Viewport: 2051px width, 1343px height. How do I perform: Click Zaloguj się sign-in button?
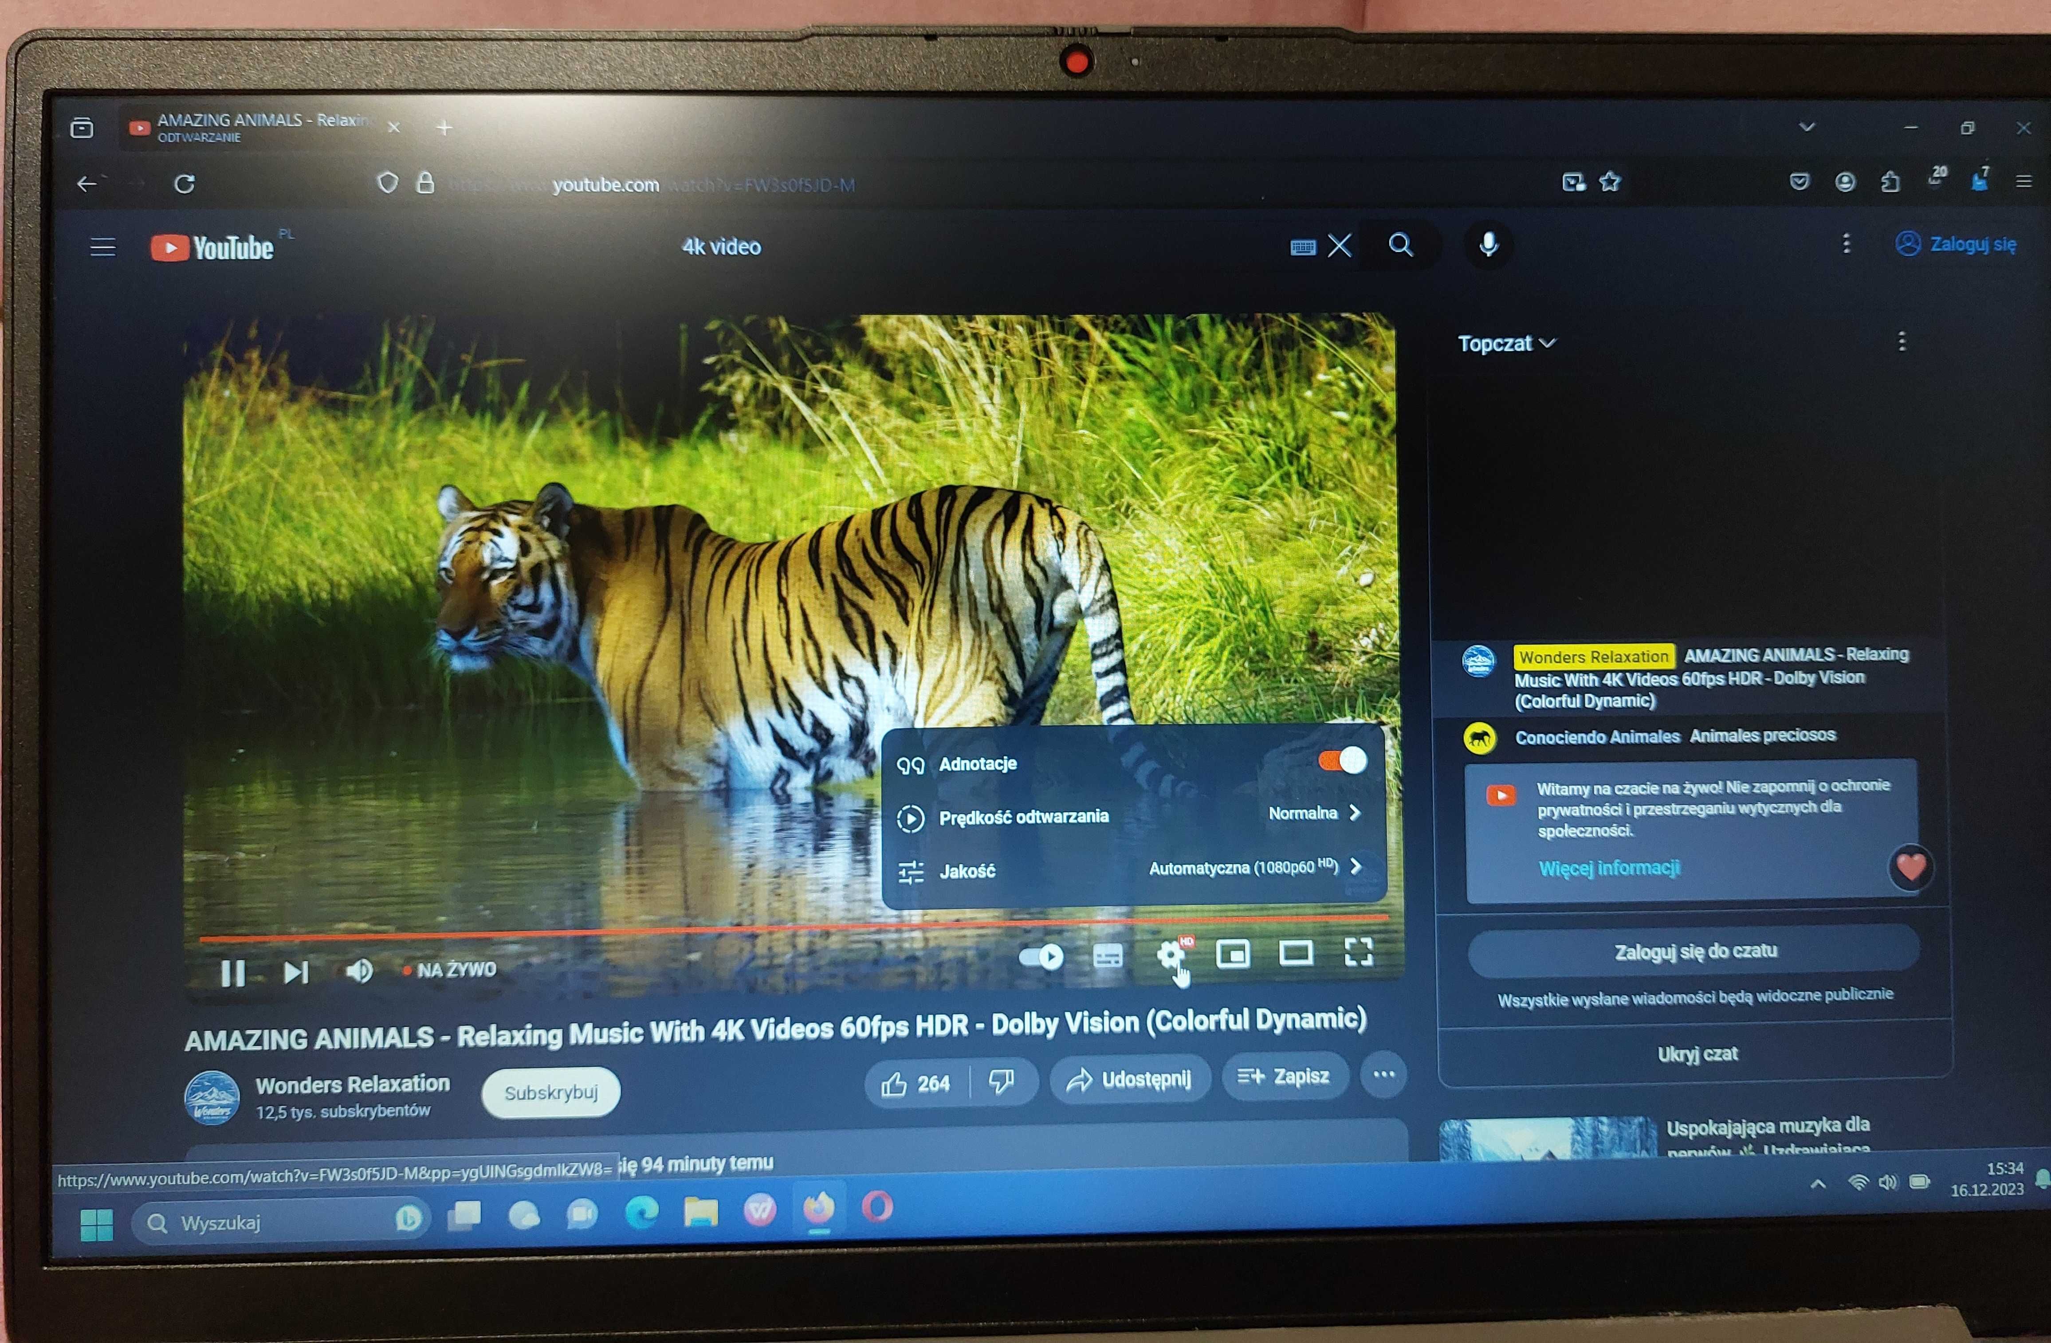coord(1955,244)
